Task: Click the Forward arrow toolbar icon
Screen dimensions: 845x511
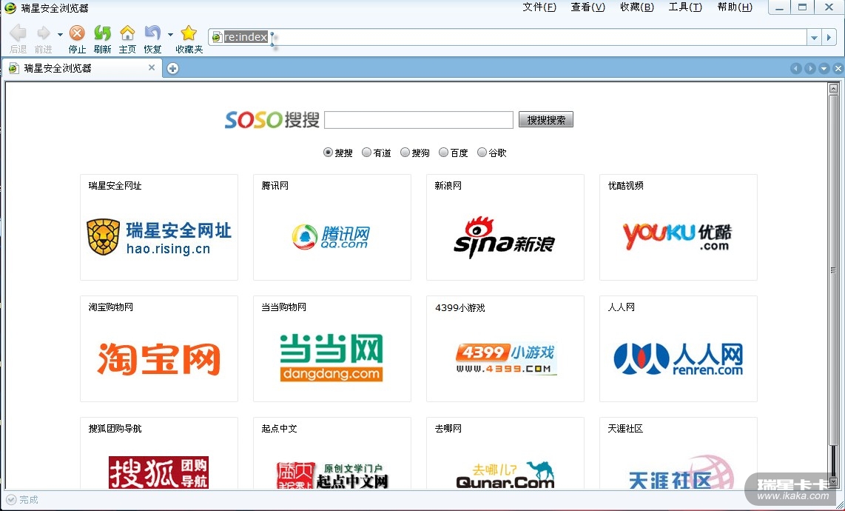Action: click(43, 33)
